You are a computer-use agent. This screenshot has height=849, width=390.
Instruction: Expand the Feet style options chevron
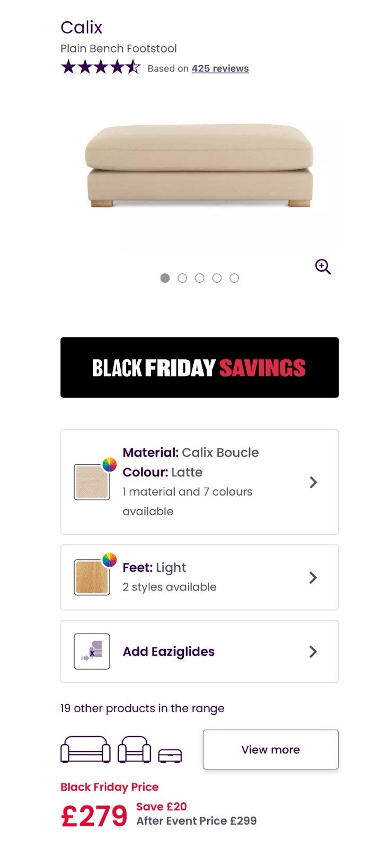pos(313,577)
